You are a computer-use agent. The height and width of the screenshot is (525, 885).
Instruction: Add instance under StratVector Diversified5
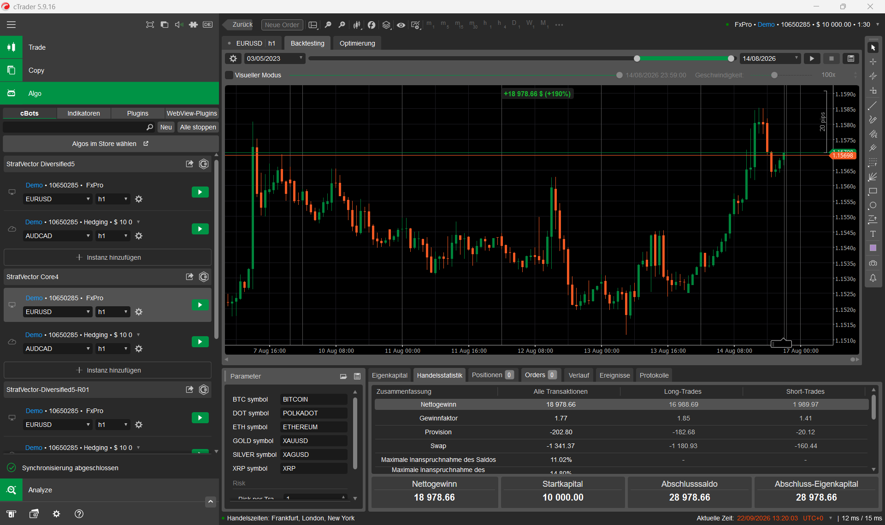point(108,257)
